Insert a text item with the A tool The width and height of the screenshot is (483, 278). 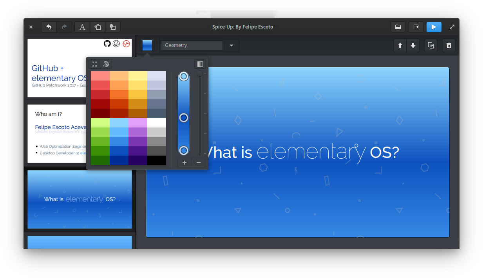coord(82,27)
